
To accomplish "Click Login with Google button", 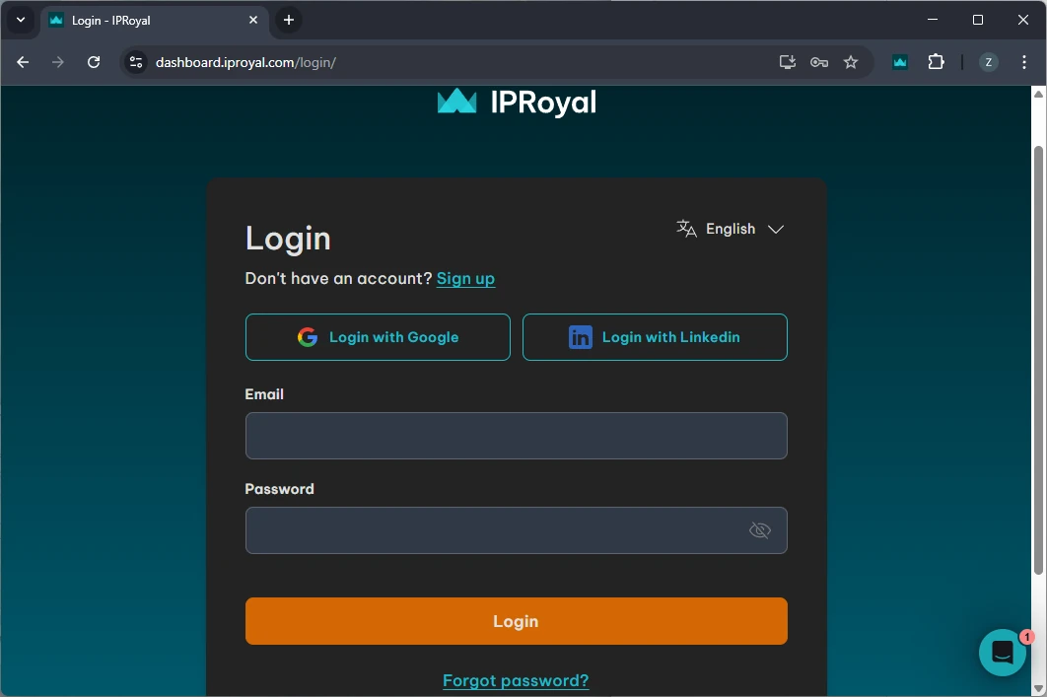I will pos(378,337).
